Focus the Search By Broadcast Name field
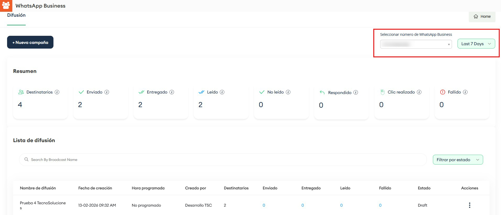The image size is (501, 215). click(223, 160)
